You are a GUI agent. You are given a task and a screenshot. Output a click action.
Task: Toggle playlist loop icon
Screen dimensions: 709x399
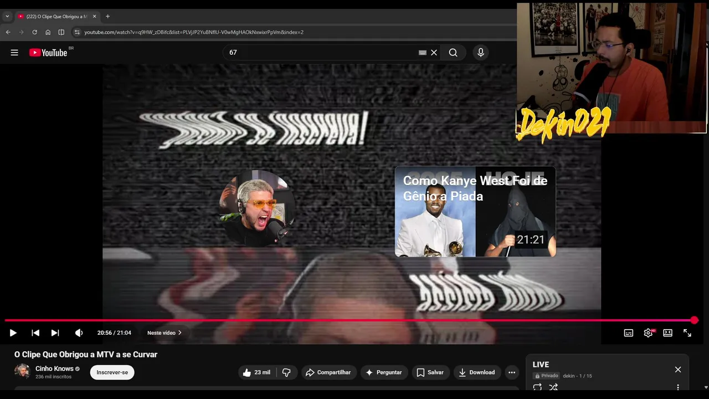(537, 387)
